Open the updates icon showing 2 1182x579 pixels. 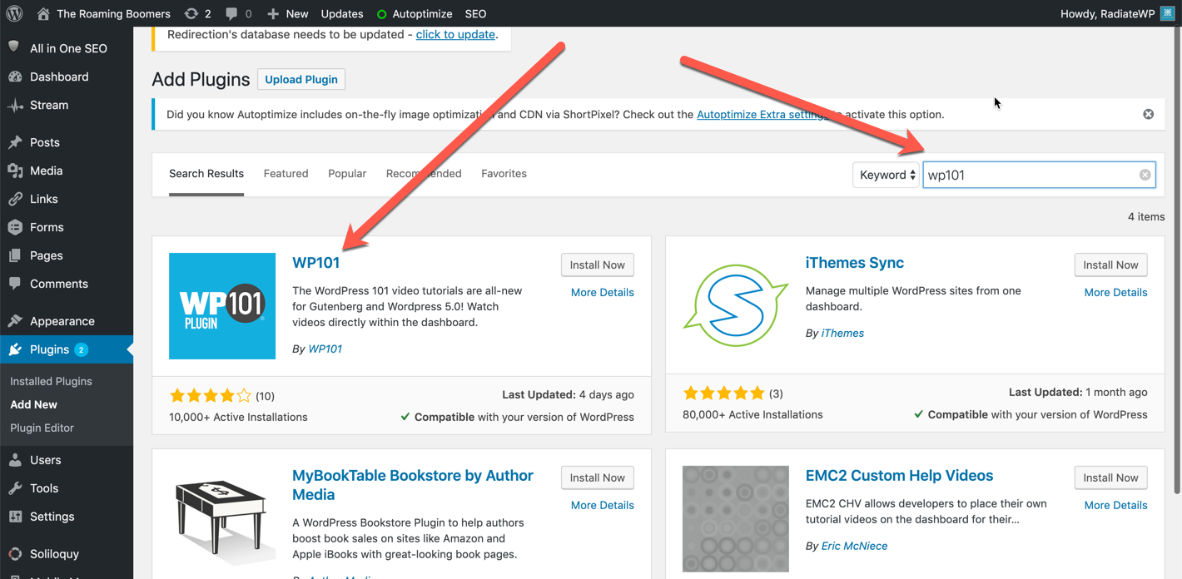[191, 13]
